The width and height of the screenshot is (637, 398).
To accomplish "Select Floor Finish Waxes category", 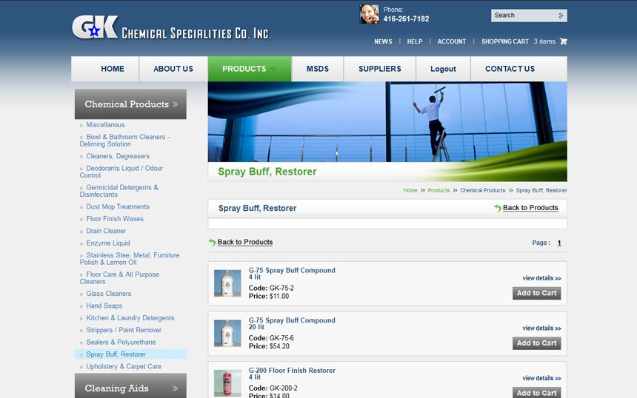I will [x=115, y=219].
